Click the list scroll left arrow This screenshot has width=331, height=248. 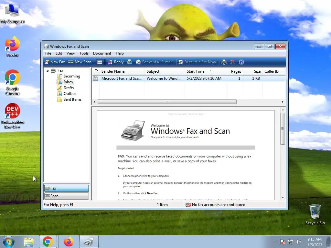pyautogui.click(x=94, y=102)
